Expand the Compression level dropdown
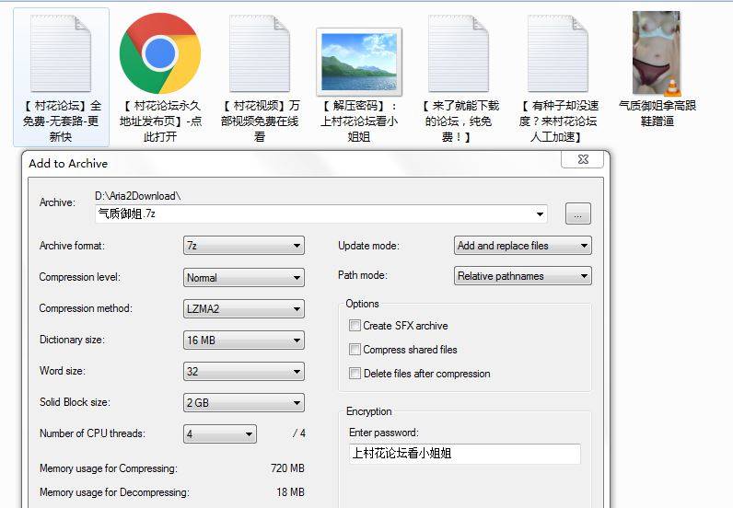Image resolution: width=733 pixels, height=508 pixels. (x=244, y=277)
